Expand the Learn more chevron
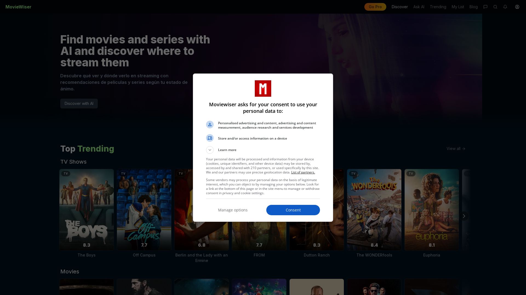The width and height of the screenshot is (526, 295). point(210,150)
